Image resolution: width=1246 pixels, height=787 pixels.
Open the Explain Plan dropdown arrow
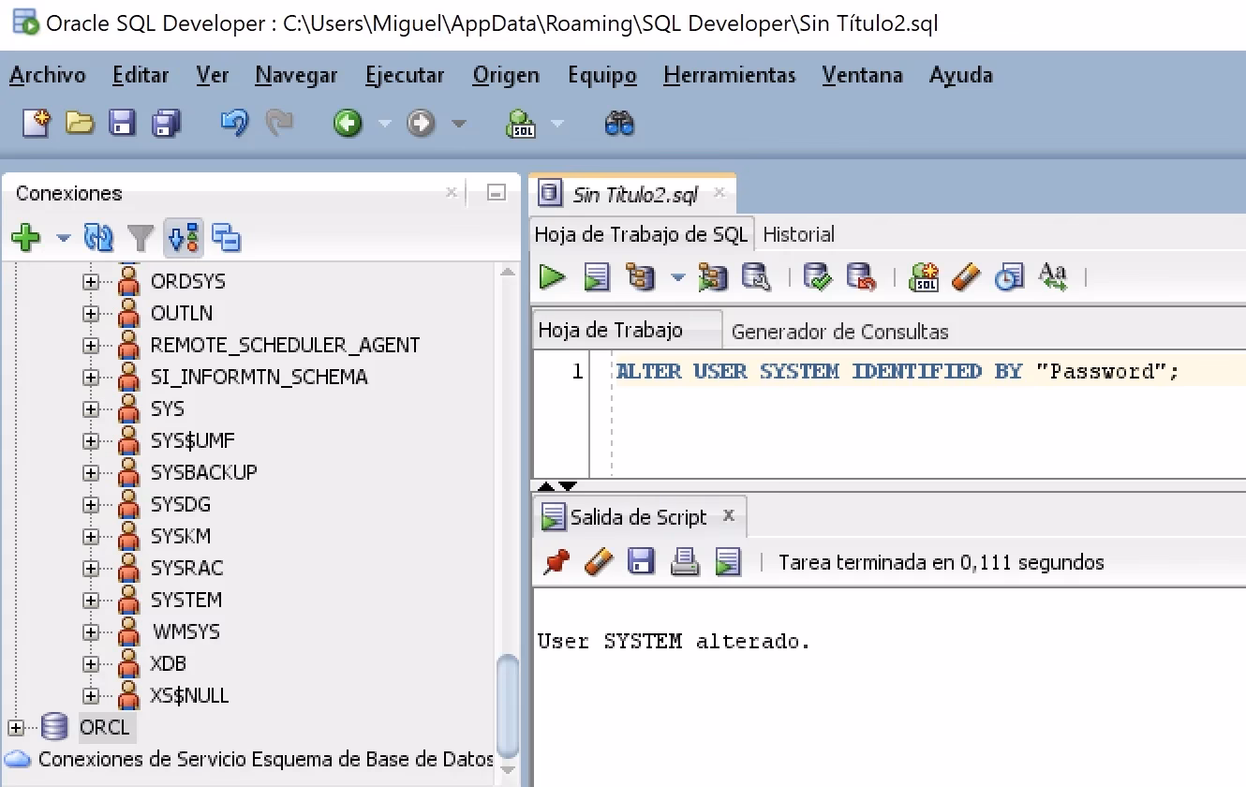(677, 277)
